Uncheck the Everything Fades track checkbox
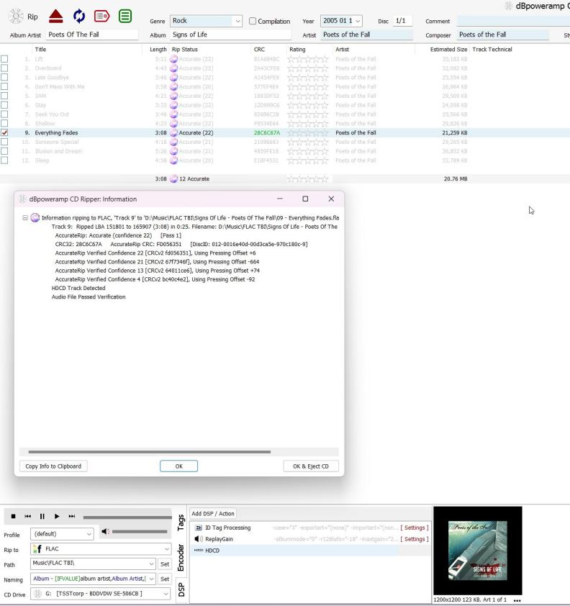 pos(5,133)
